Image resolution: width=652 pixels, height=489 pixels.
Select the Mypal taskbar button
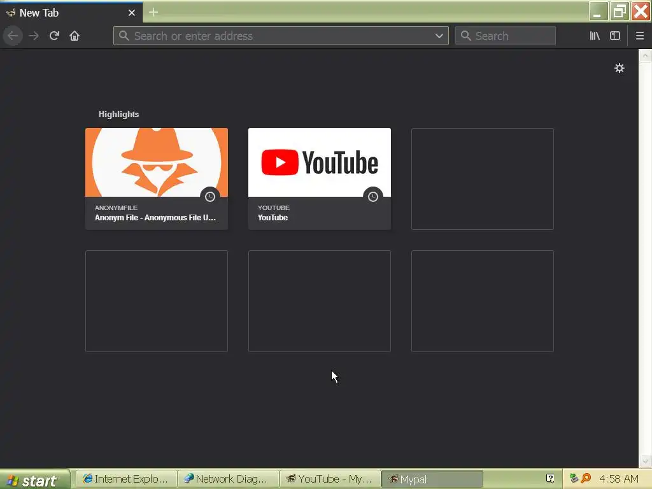(x=432, y=479)
